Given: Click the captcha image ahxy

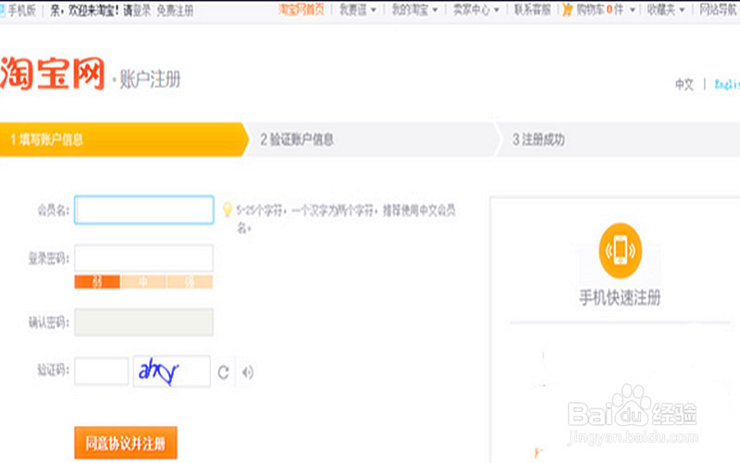Looking at the screenshot, I should tap(172, 371).
